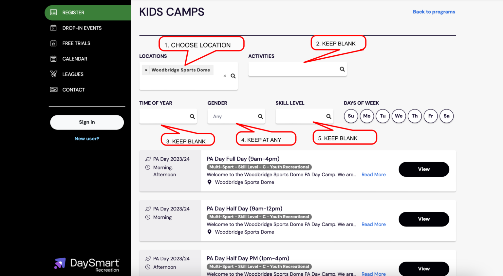Click the Free Trials icon in sidebar
This screenshot has height=276, width=503.
click(x=53, y=43)
